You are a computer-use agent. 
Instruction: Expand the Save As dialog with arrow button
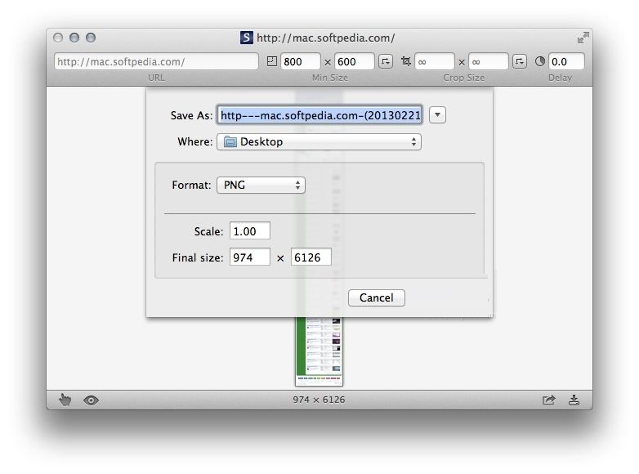[438, 115]
